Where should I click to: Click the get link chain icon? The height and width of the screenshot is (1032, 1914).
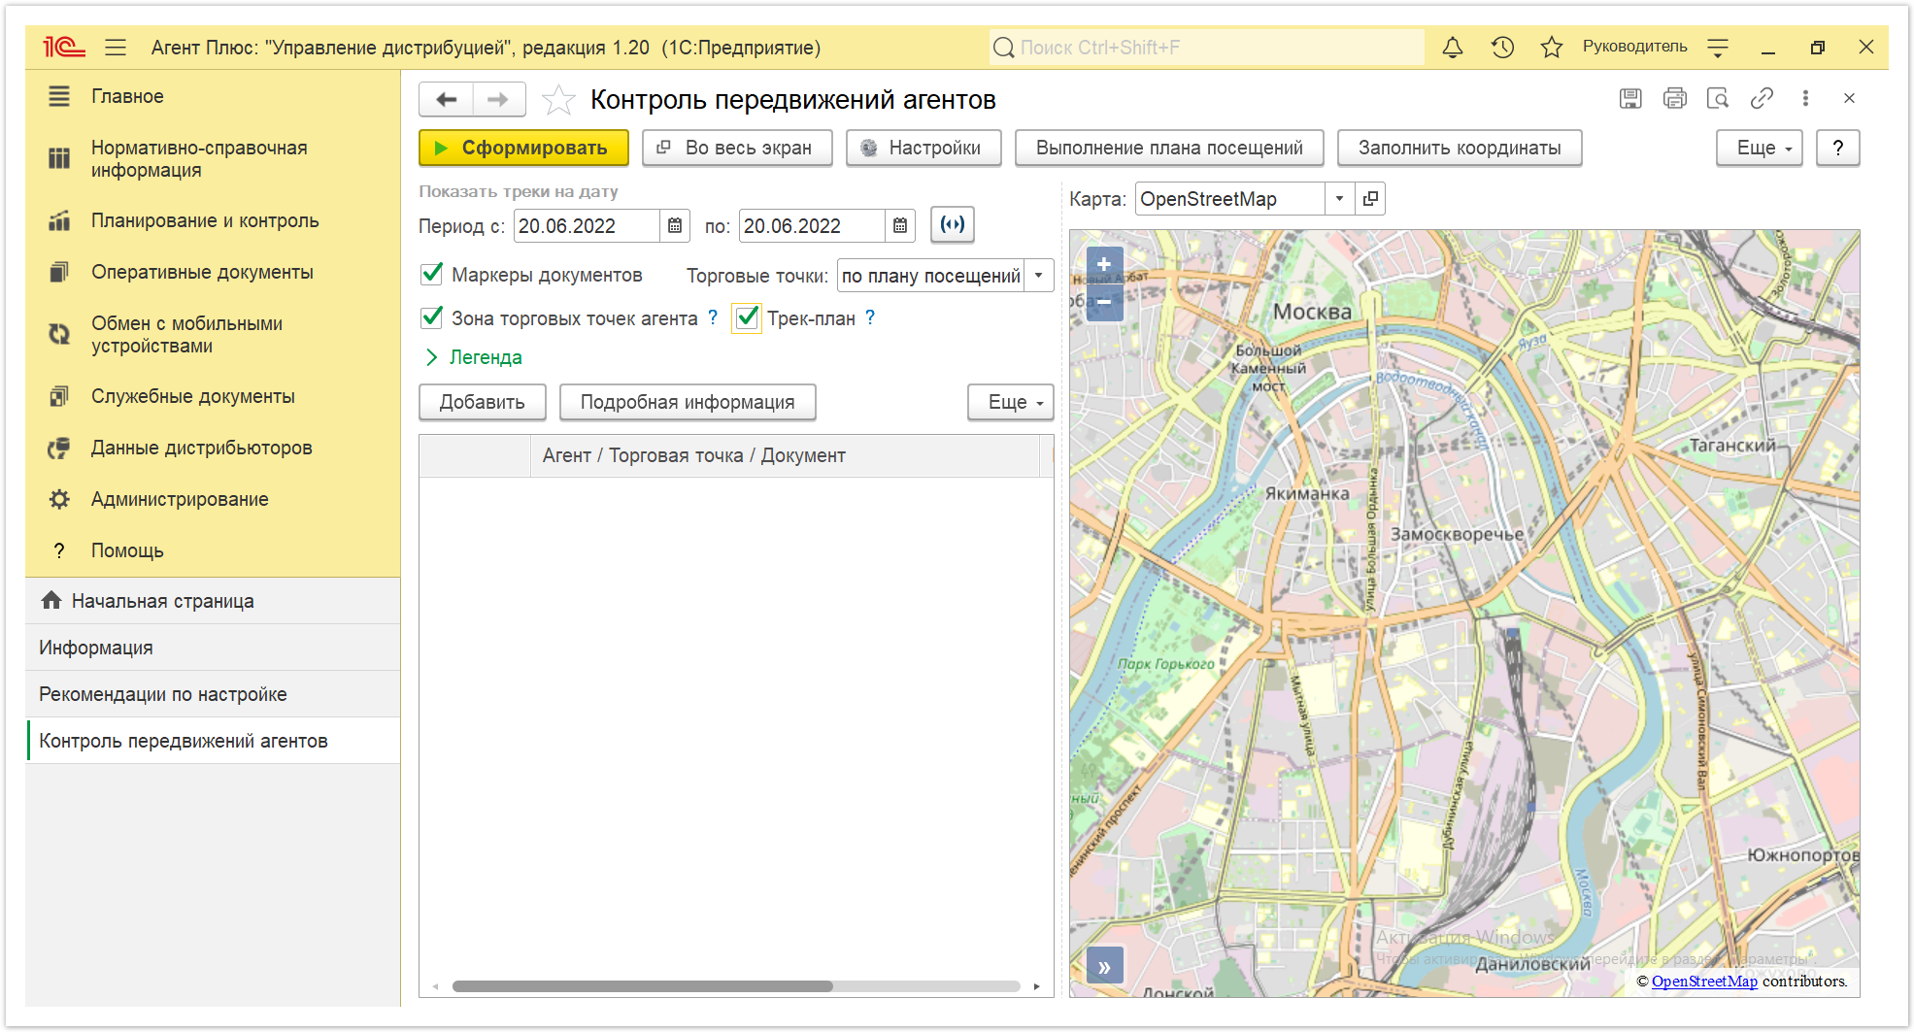pos(1762,98)
